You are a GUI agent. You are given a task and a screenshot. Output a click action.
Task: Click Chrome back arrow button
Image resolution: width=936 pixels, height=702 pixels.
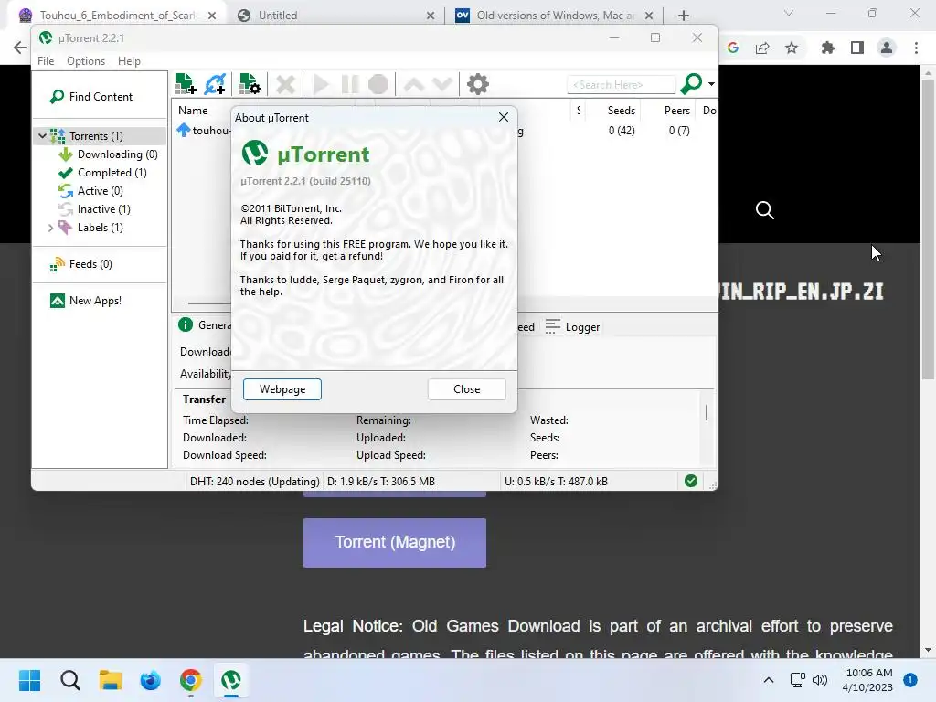tap(20, 48)
